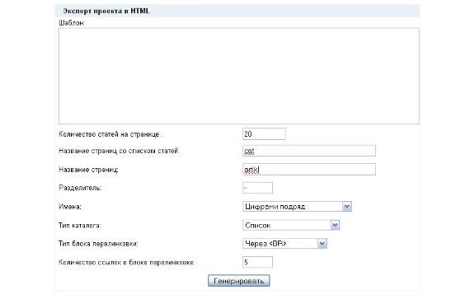Click the Название страниц: label
475x299 pixels.
[x=88, y=170]
